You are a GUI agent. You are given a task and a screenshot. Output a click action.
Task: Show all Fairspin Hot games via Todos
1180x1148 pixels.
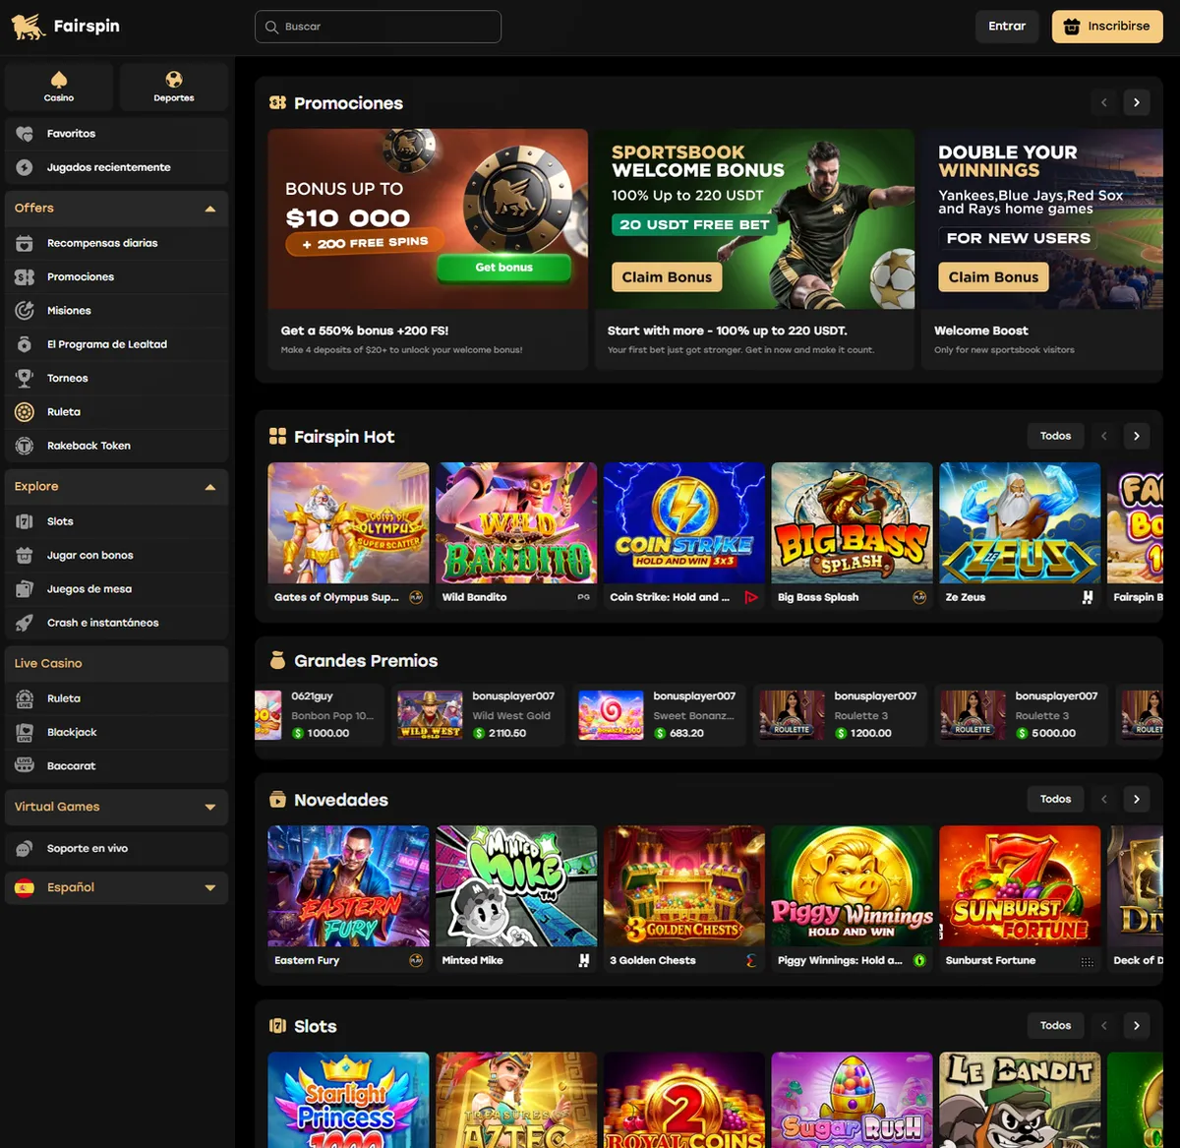click(x=1055, y=436)
